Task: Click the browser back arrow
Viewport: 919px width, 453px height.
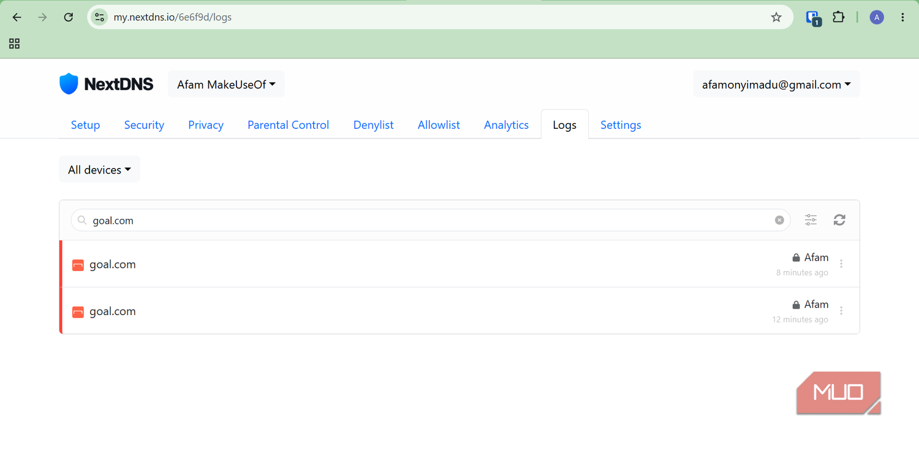Action: (17, 17)
